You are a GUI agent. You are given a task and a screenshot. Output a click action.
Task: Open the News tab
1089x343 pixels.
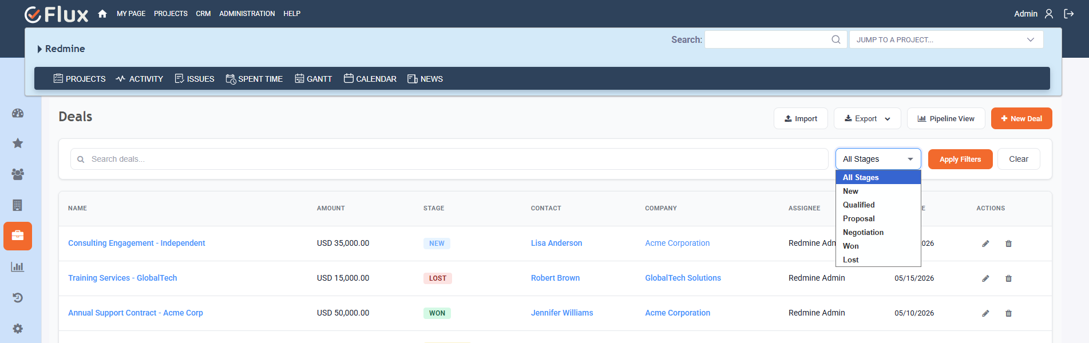(425, 79)
